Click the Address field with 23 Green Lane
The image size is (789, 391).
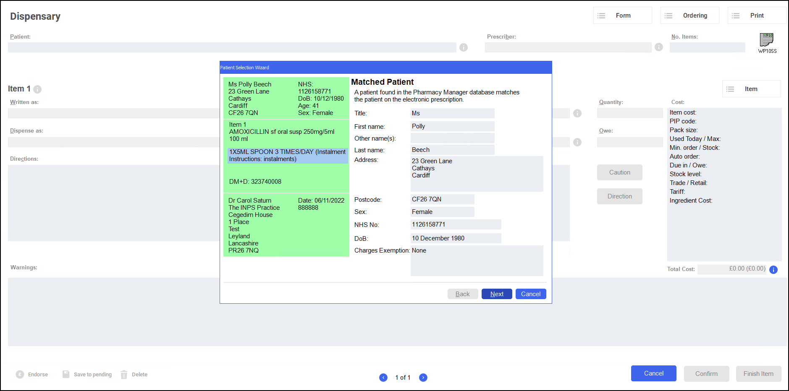(x=477, y=174)
